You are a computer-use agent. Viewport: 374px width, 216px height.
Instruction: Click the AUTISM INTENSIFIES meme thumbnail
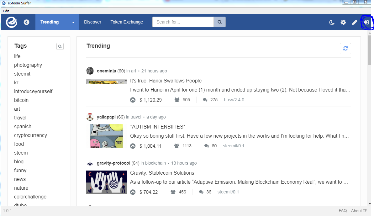[107, 136]
